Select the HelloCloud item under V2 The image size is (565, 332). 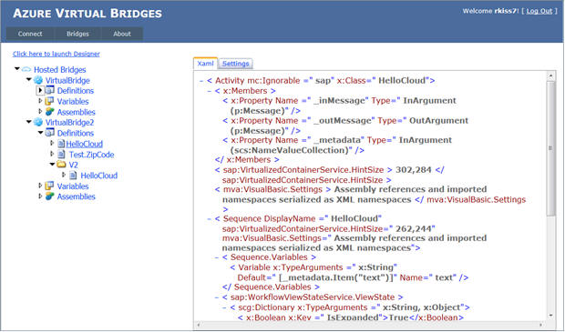(x=99, y=176)
